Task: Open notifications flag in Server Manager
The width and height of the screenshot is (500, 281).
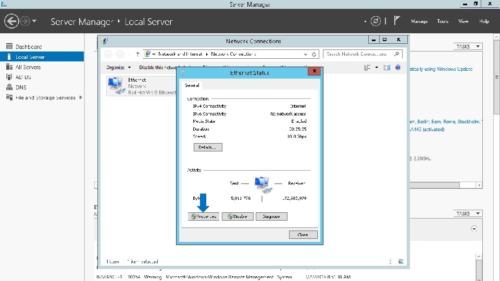Action: coord(397,21)
